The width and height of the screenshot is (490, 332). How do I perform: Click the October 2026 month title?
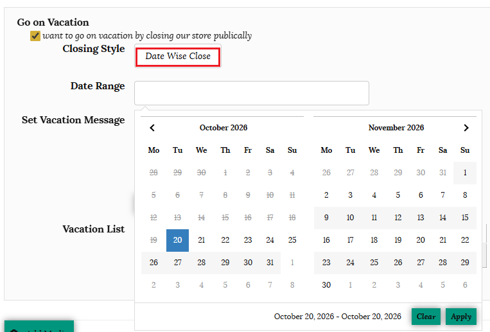[223, 128]
